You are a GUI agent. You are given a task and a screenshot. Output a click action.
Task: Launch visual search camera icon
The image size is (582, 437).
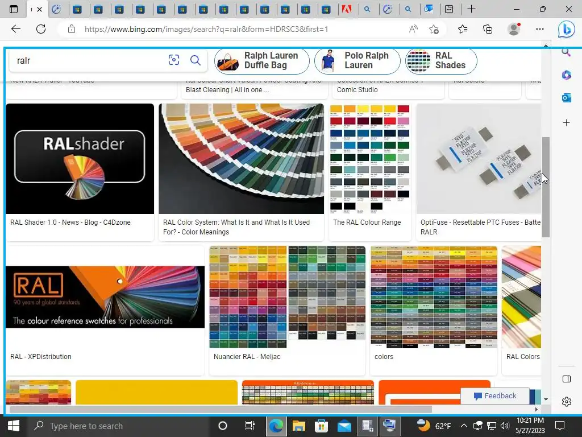pyautogui.click(x=174, y=60)
